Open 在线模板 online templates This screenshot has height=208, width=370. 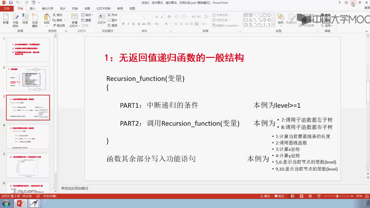click(x=35, y=20)
